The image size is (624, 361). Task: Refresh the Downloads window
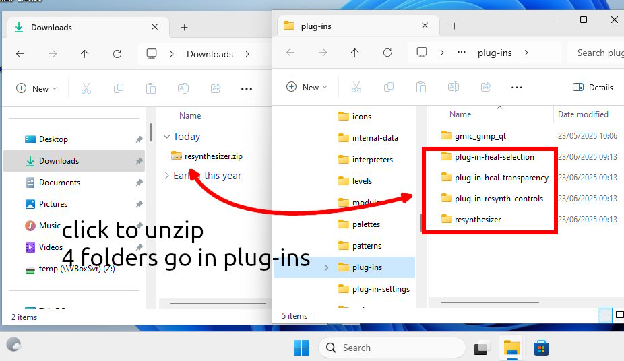(x=117, y=54)
